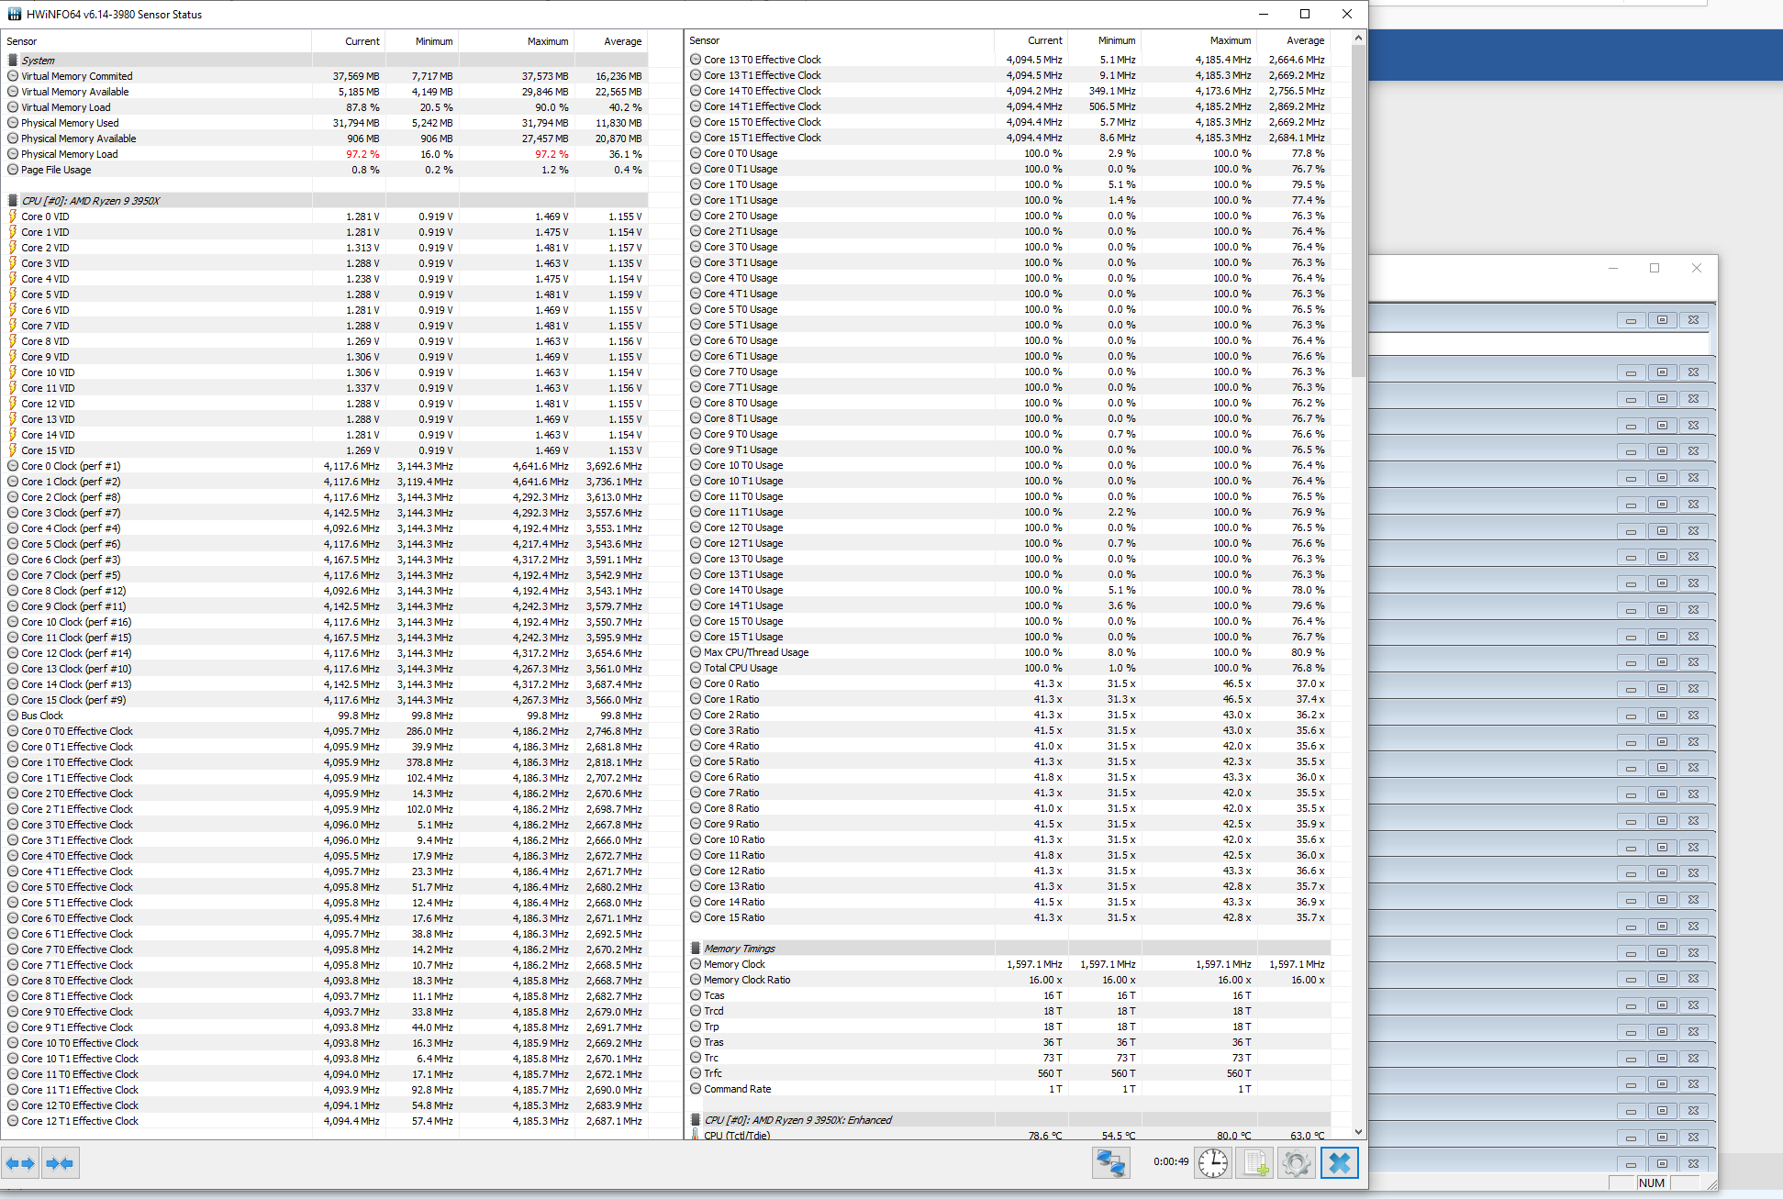Start logging with the sheet-plus icon
The width and height of the screenshot is (1783, 1199).
point(1254,1163)
